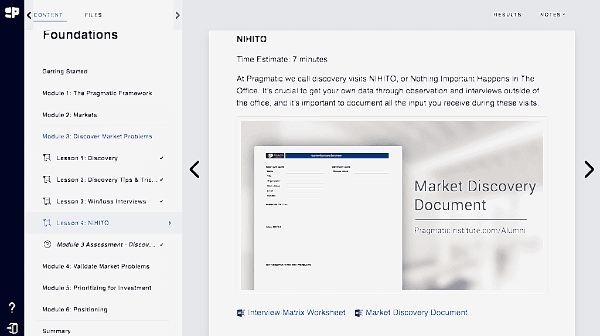Click checkmark on Lesson 1 Discovery row
This screenshot has width=600, height=336.
(x=162, y=158)
